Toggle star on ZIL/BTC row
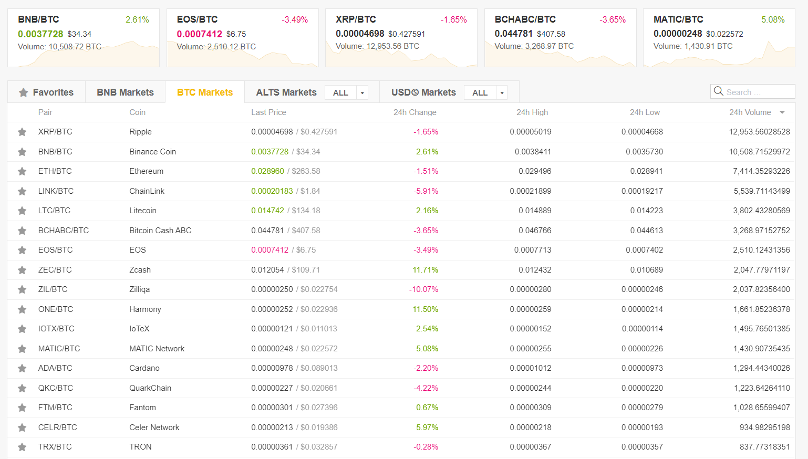 click(22, 290)
